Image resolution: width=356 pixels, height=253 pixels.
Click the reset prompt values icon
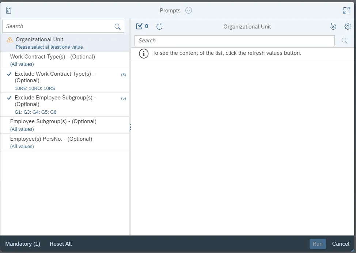coord(333,26)
